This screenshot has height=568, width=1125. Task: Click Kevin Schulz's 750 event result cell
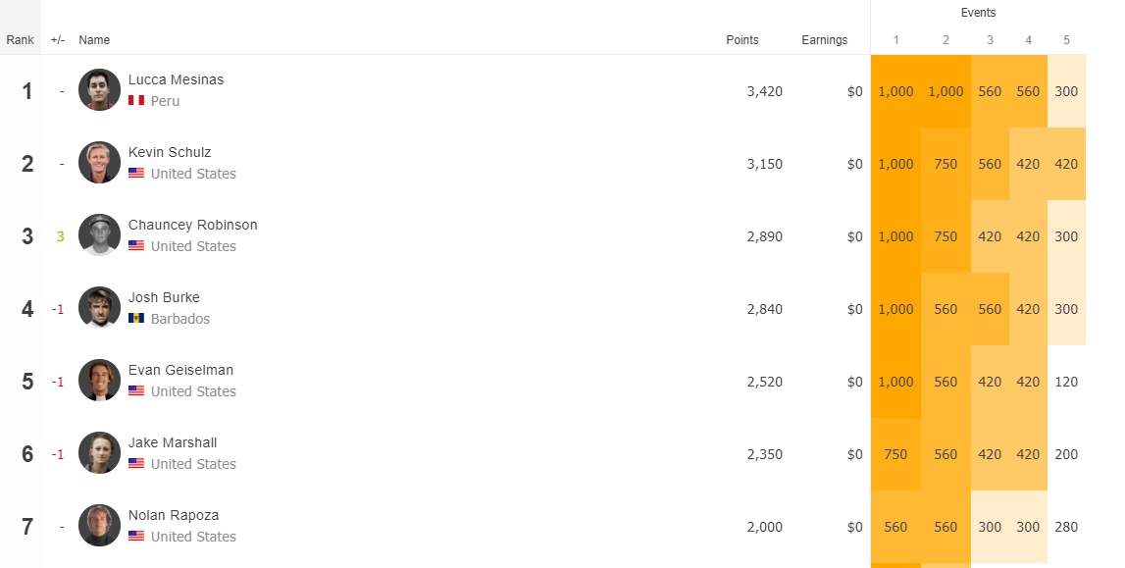click(946, 164)
